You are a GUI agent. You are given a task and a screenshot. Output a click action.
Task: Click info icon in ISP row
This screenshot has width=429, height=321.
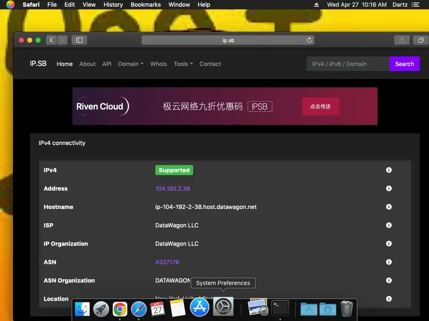click(389, 225)
